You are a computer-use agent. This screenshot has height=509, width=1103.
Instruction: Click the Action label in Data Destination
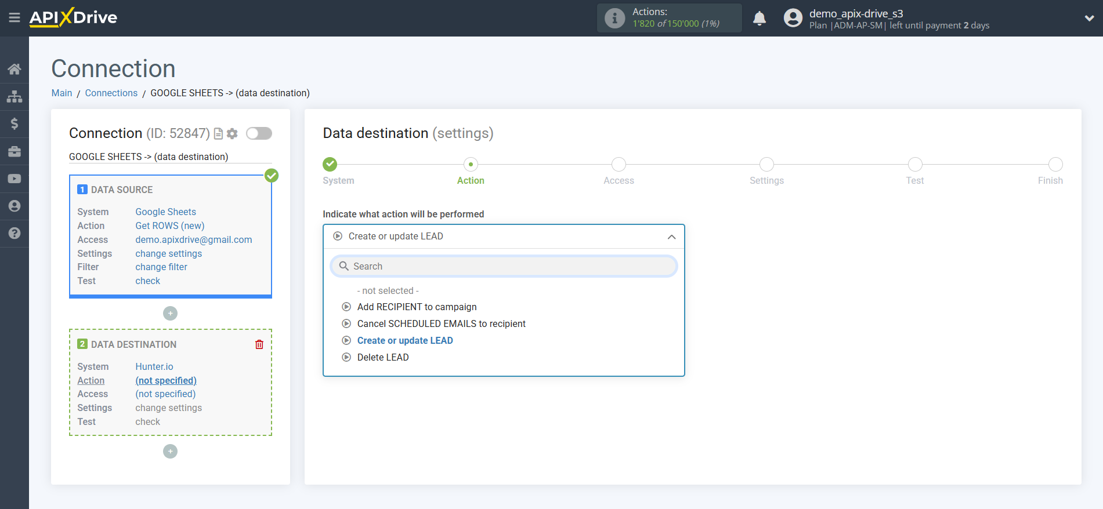[91, 380]
